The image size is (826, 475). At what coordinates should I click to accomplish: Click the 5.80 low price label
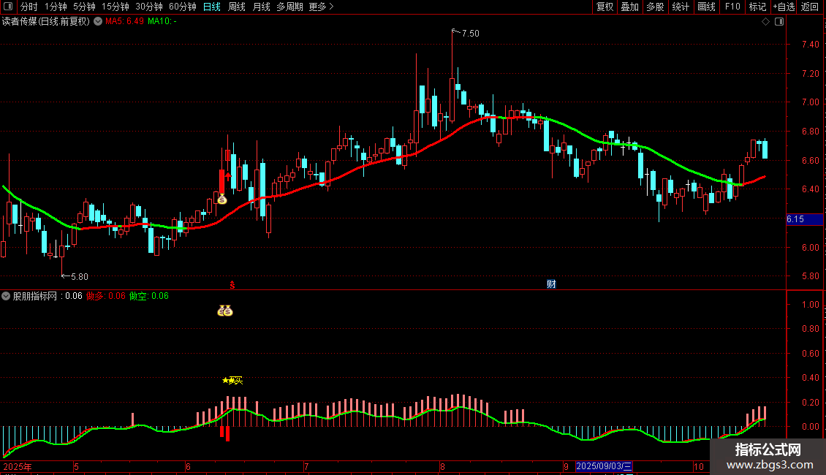click(79, 276)
